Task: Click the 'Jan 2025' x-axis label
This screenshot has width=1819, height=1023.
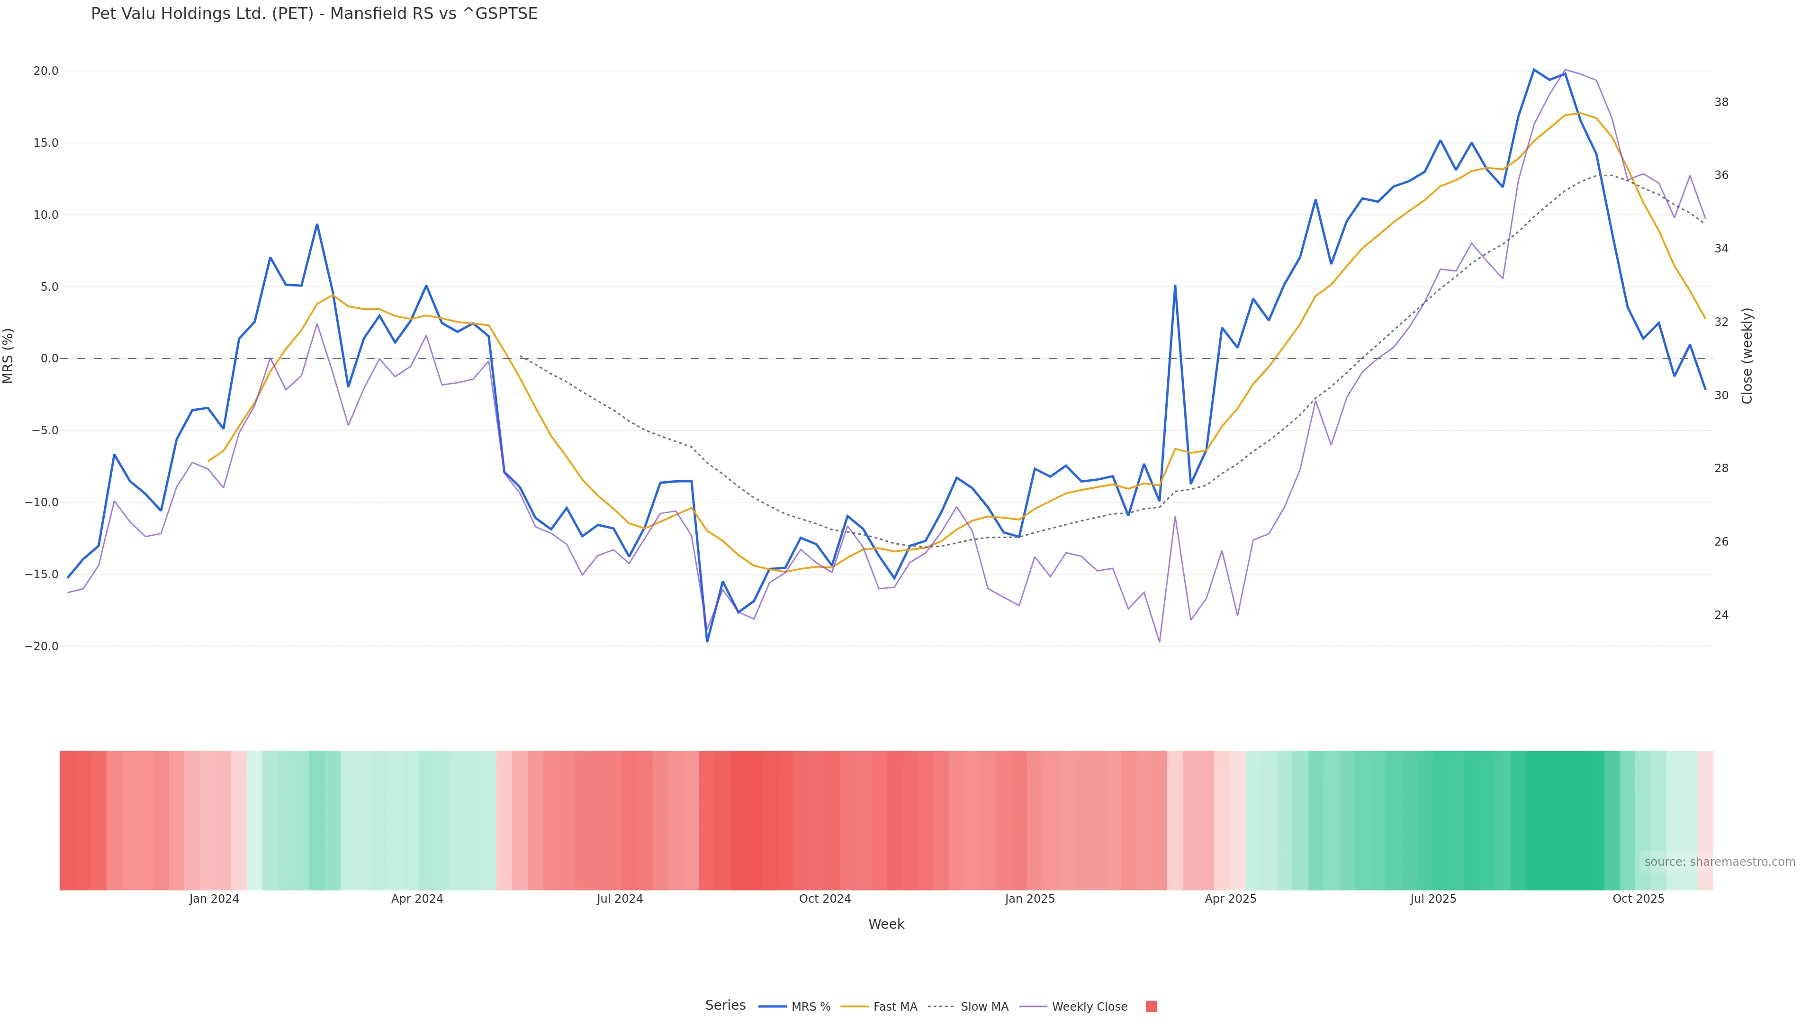Action: coord(1029,899)
